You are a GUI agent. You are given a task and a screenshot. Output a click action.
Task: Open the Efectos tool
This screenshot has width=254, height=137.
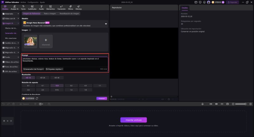pyautogui.click(x=78, y=8)
